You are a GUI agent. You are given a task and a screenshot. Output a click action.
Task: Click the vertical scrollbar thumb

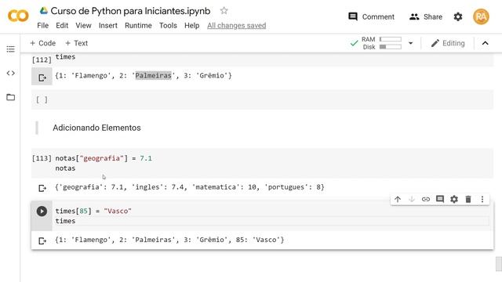[x=499, y=264]
